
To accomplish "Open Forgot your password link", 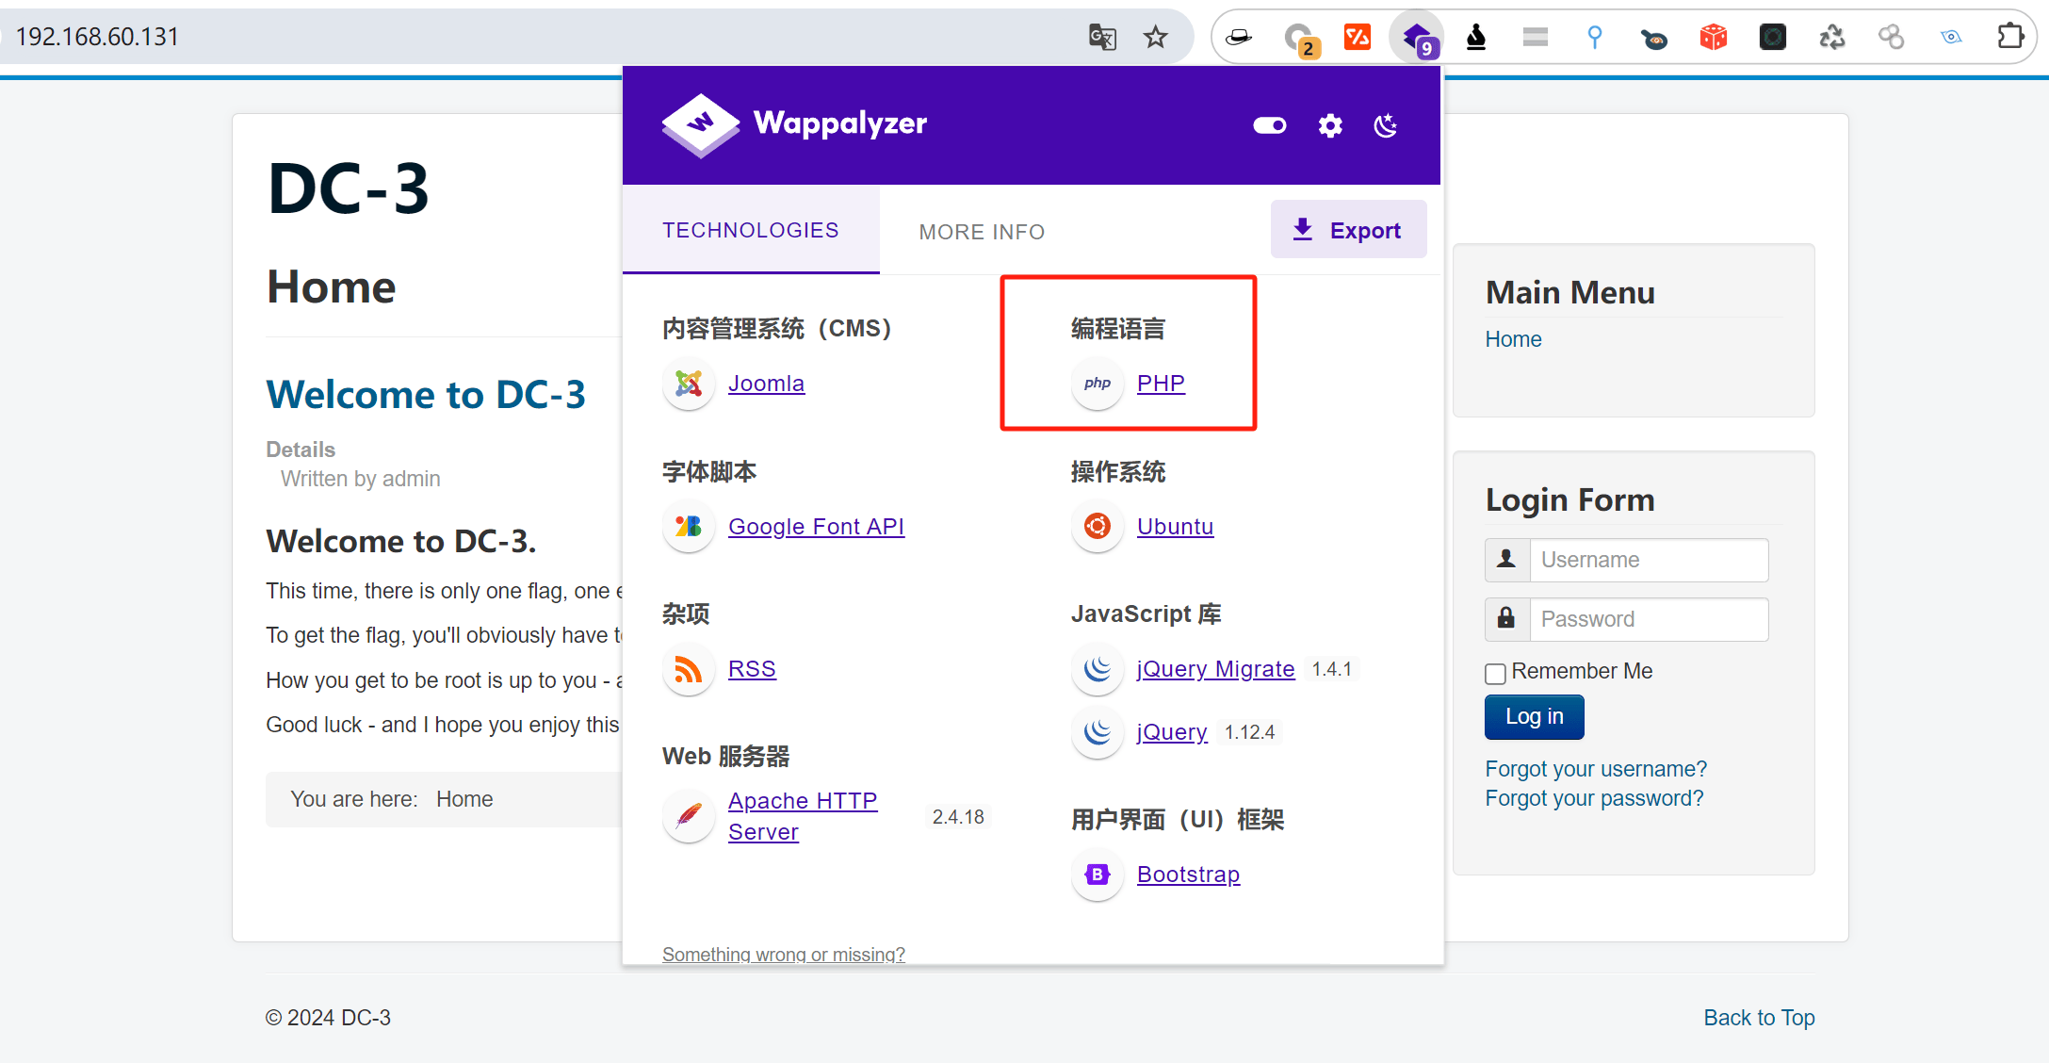I will [x=1594, y=798].
